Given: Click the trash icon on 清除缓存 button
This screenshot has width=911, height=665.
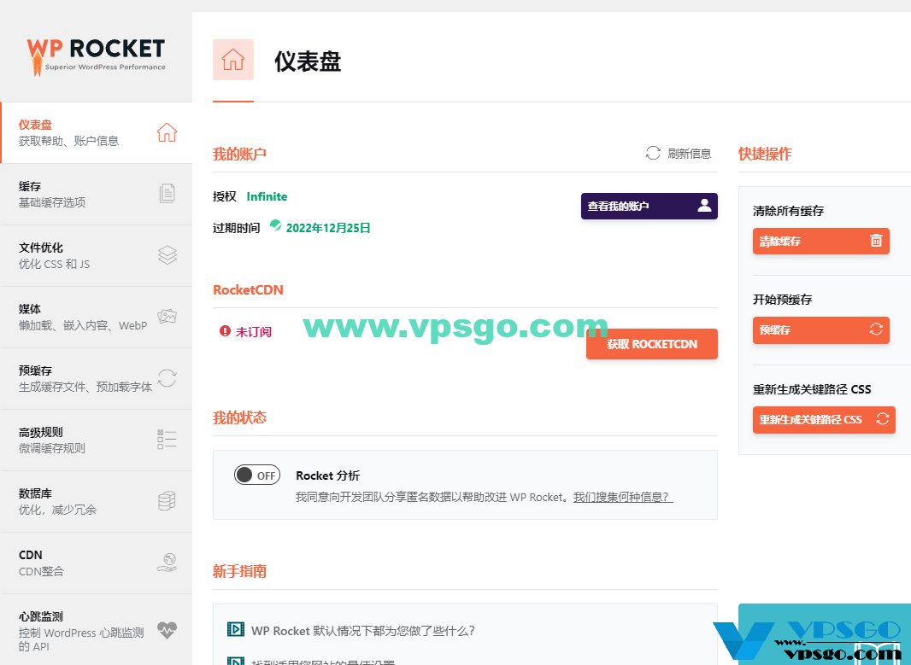Looking at the screenshot, I should (x=876, y=240).
